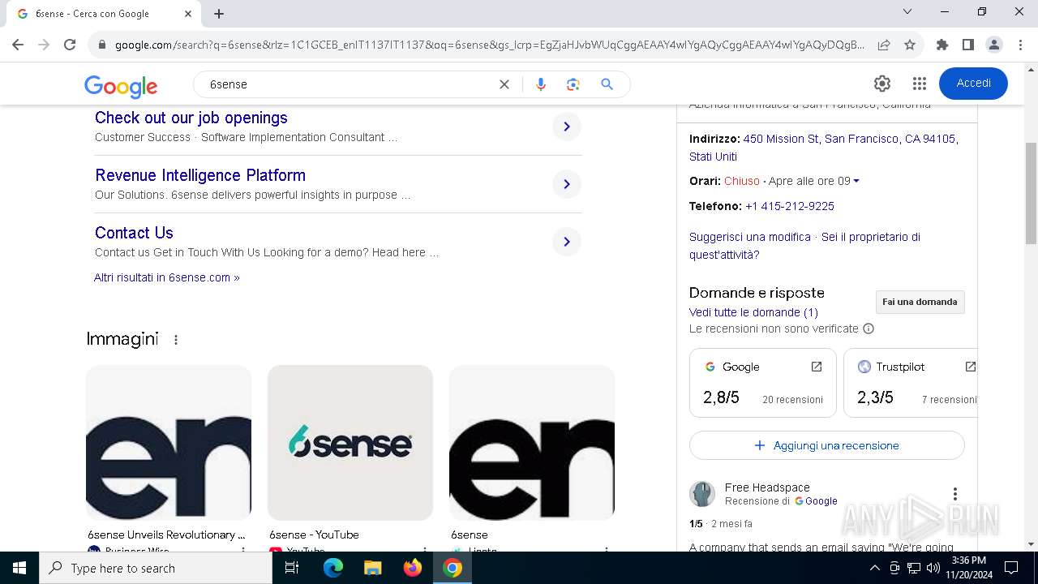This screenshot has width=1038, height=584.
Task: Open Chrome tab search dropdown
Action: click(x=907, y=12)
